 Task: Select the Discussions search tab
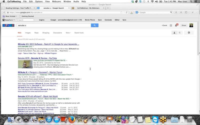click(57, 33)
